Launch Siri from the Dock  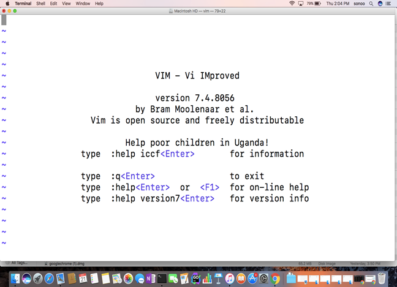pos(26,278)
